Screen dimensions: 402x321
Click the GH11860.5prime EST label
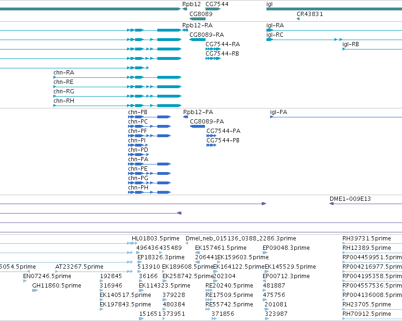(x=57, y=286)
